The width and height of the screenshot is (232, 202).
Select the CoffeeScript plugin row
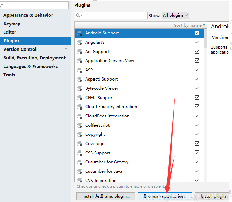139,125
